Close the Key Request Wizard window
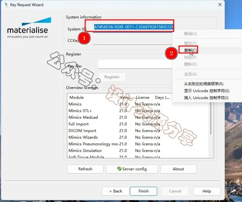 tap(220, 5)
